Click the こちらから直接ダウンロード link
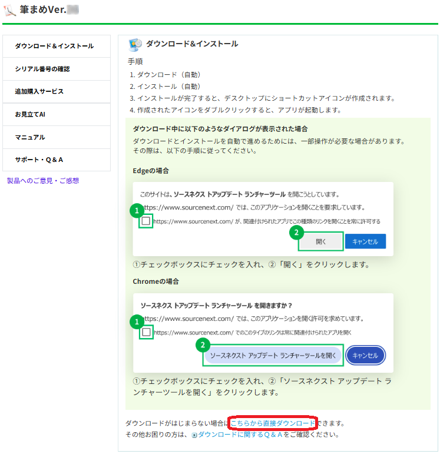 point(273,423)
